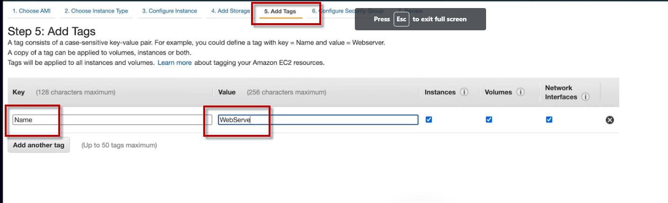Screen dimensions: 668x203
Task: Click the Add Tags tab
Action: (283, 11)
